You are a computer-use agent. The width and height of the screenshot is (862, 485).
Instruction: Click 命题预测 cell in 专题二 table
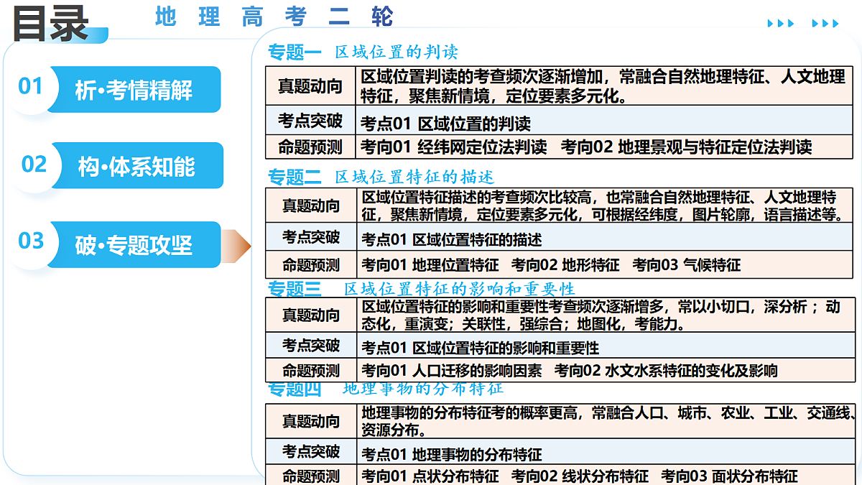tap(310, 264)
